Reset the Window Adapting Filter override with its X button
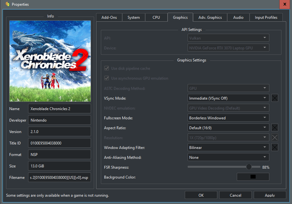Viewport: 292px width, 204px height. [x=275, y=147]
